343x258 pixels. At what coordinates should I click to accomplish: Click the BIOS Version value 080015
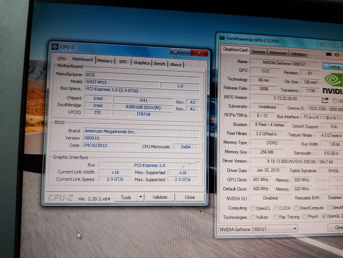click(141, 138)
